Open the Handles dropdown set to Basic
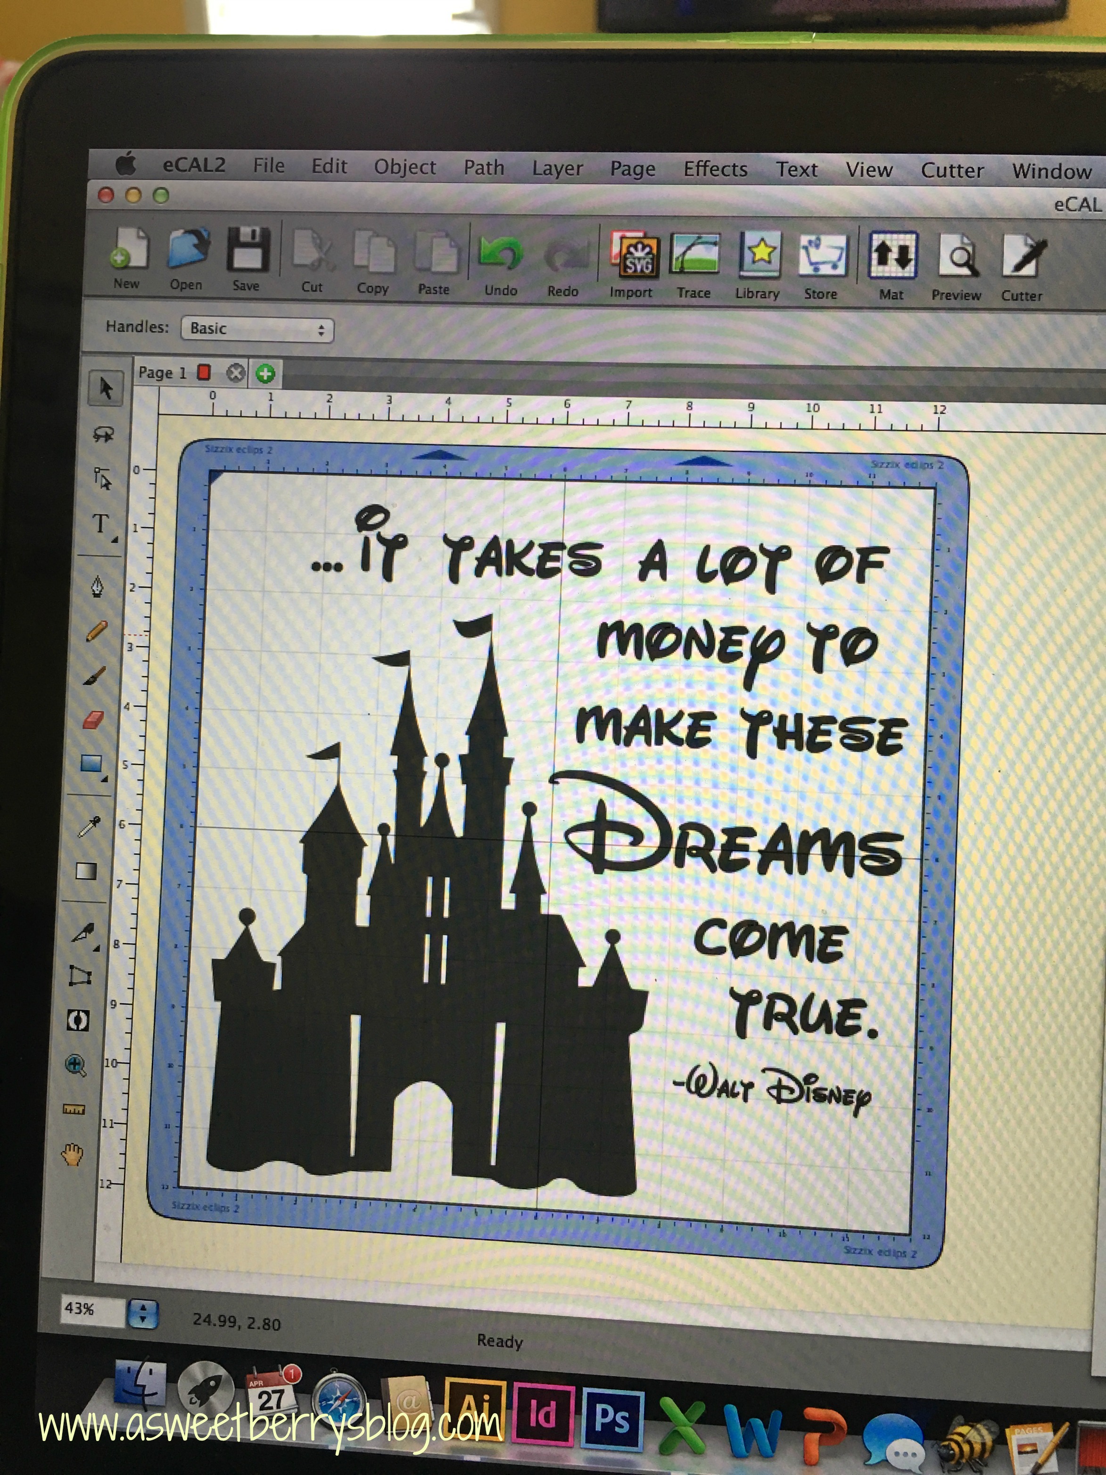 [x=257, y=330]
